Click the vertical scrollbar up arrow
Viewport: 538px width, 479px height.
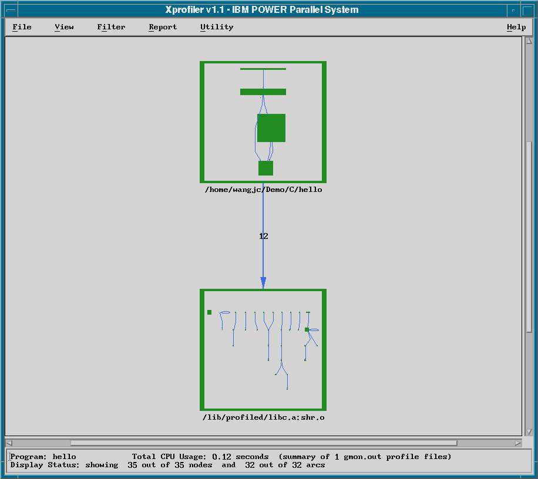(x=529, y=41)
